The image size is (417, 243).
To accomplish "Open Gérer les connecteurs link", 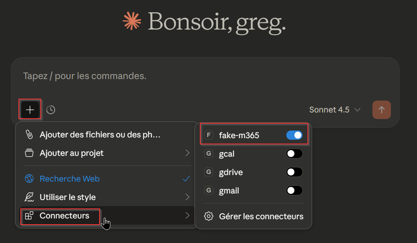I will point(261,216).
